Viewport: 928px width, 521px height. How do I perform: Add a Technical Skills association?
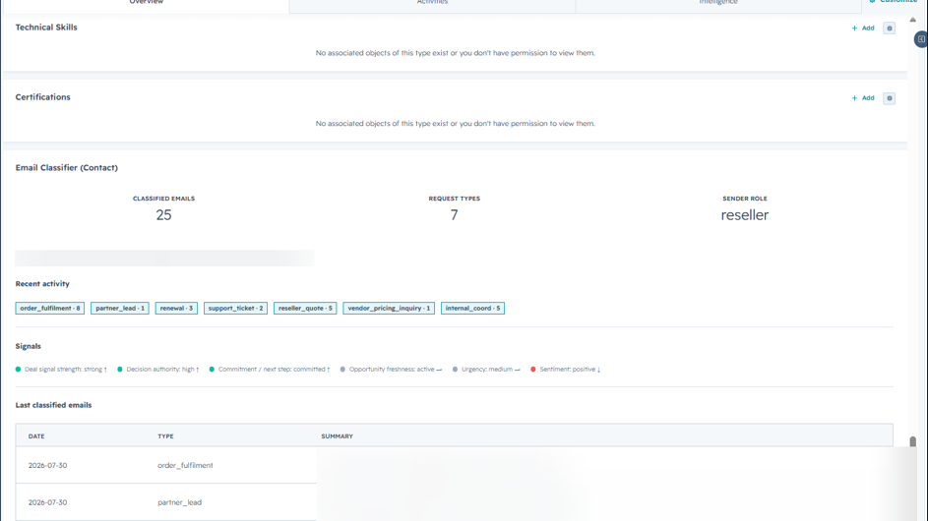click(x=863, y=28)
